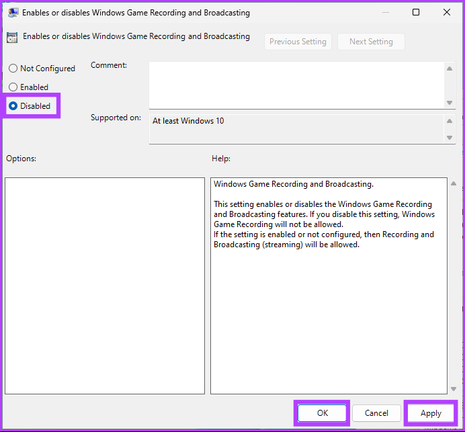Go to Previous Setting
The height and width of the screenshot is (432, 465).
coord(298,42)
